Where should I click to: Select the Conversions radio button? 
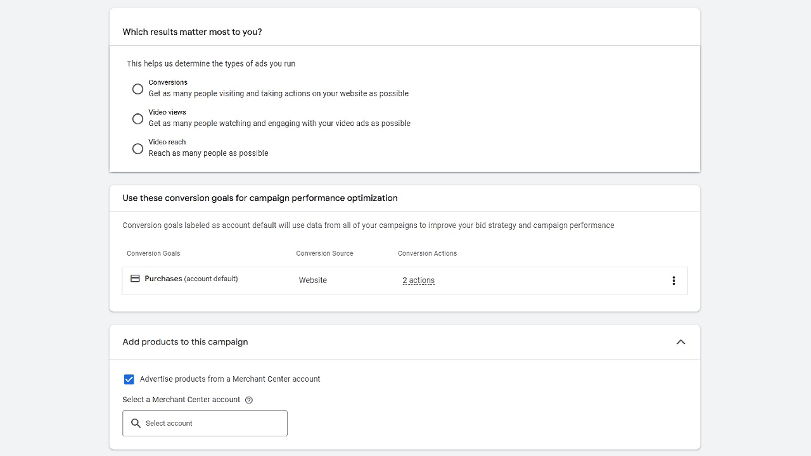click(137, 89)
